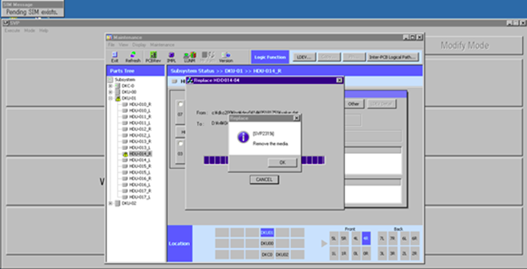This screenshot has width=527, height=269.
Task: Select the DKU00 location cell
Action: (267, 243)
